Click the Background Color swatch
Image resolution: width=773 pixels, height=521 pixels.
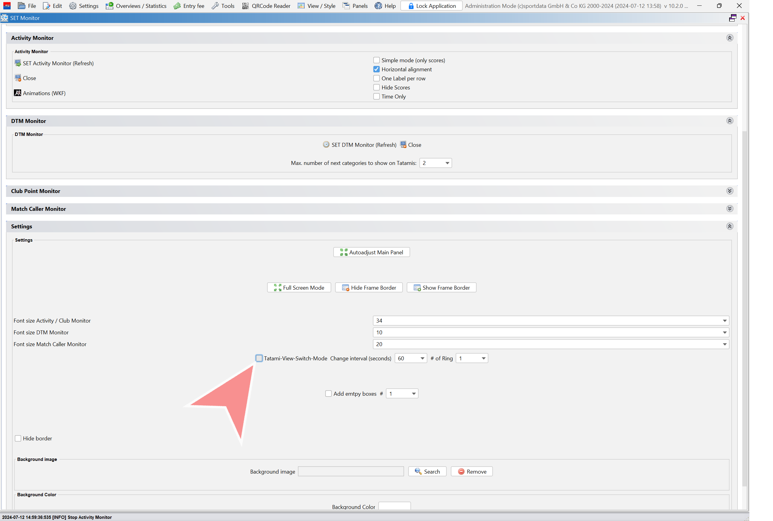tap(394, 506)
